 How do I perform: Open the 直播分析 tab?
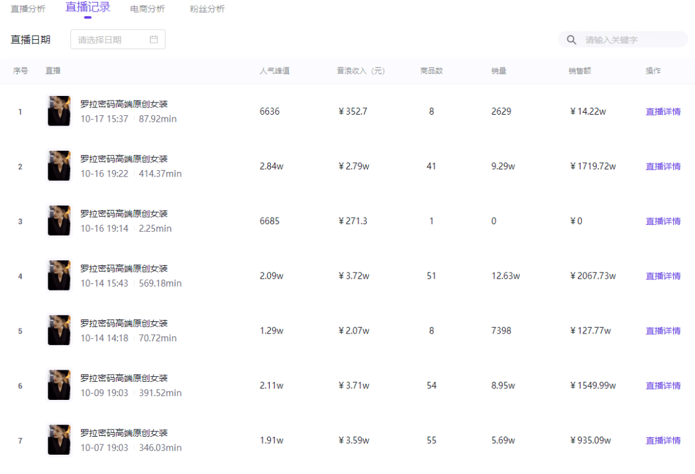pos(28,9)
